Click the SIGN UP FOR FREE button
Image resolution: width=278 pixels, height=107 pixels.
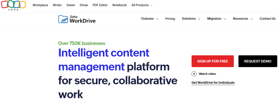click(x=213, y=61)
